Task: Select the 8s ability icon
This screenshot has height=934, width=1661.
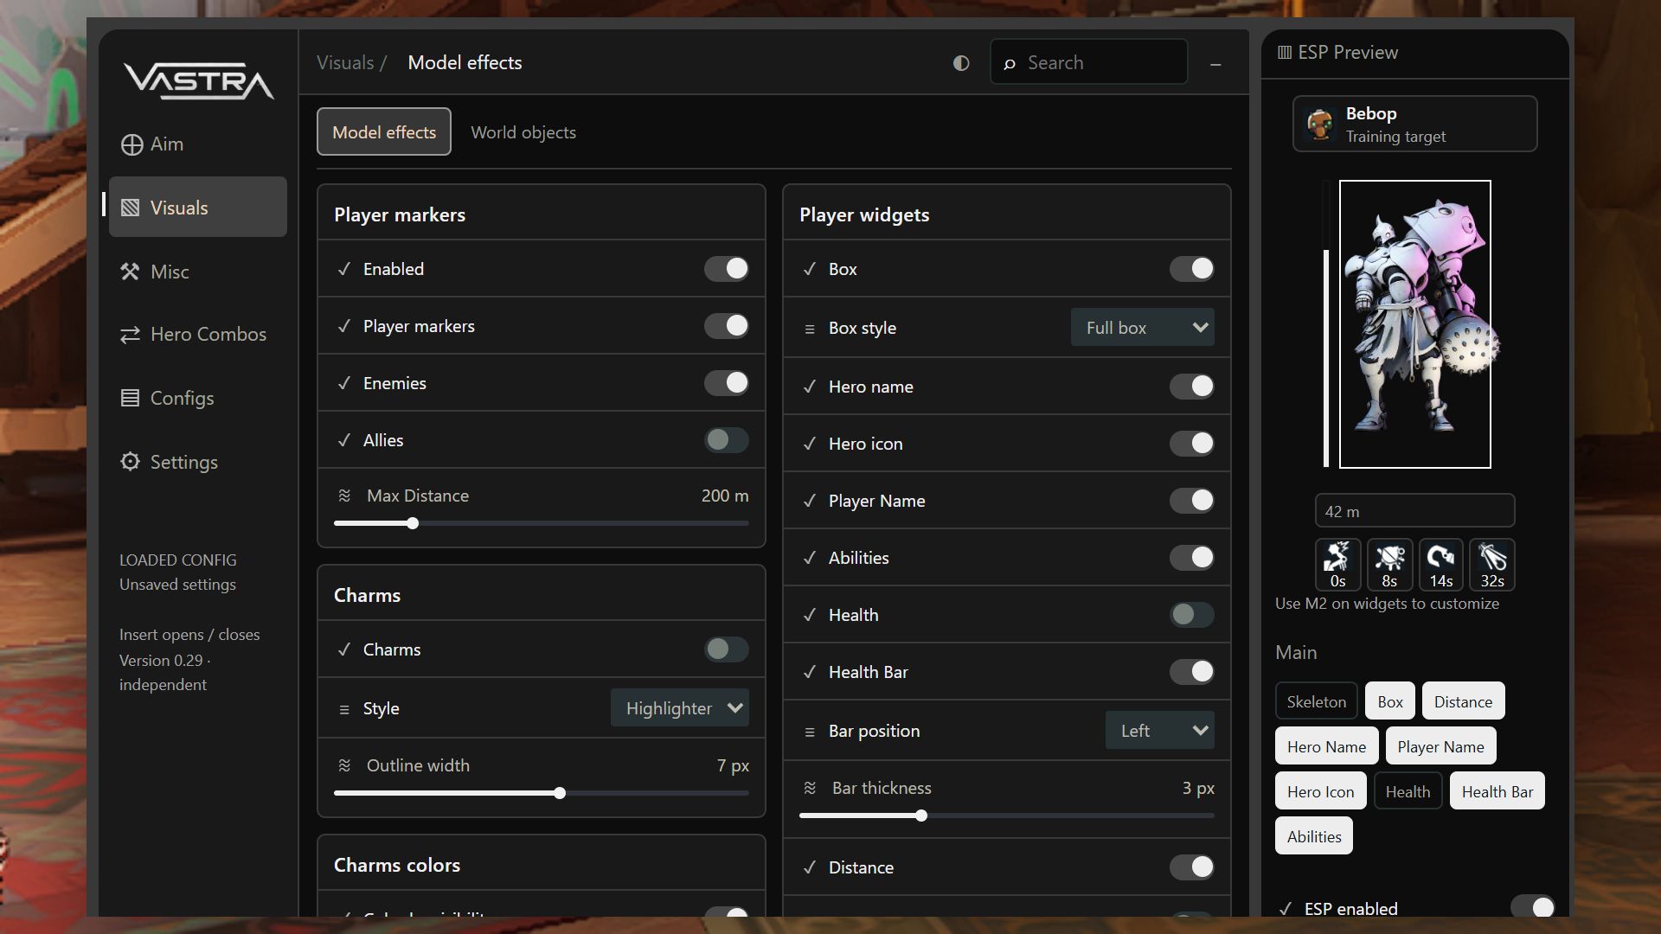Action: click(x=1389, y=564)
